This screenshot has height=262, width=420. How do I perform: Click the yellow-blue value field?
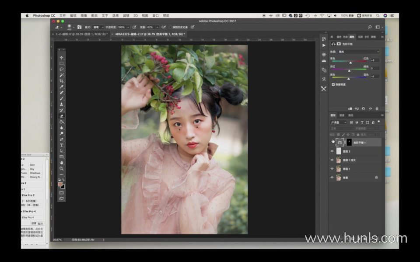(x=375, y=77)
